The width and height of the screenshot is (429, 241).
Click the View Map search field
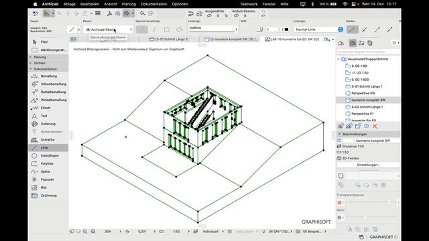point(368,52)
